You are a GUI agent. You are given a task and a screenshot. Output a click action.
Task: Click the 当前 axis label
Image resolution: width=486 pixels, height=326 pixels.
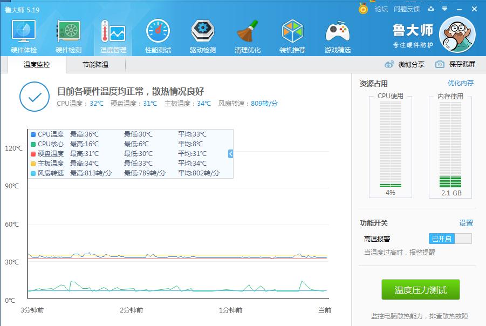[325, 310]
